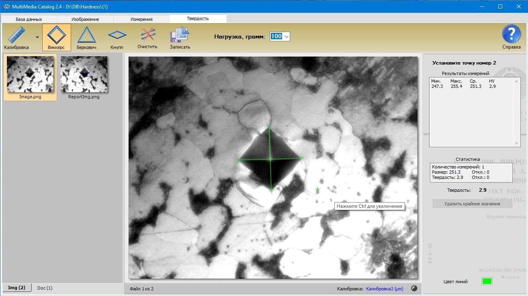Viewport: 528px width, 296px height.
Task: Click the Записать save icon
Action: click(x=180, y=37)
